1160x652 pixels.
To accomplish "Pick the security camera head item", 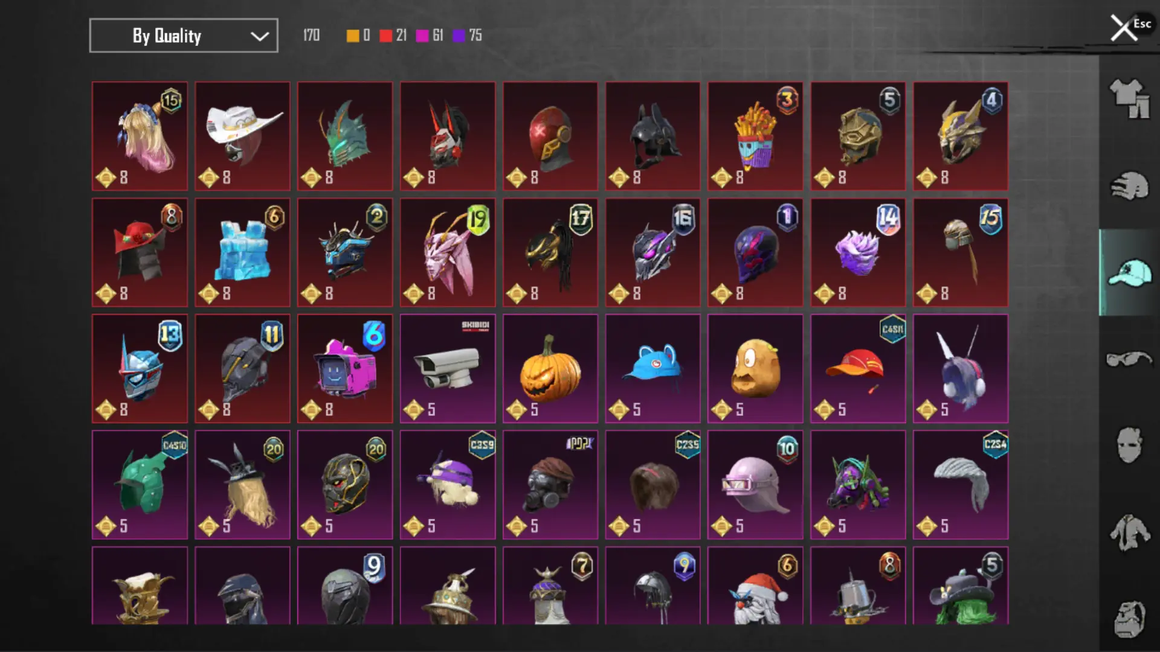I will 448,368.
